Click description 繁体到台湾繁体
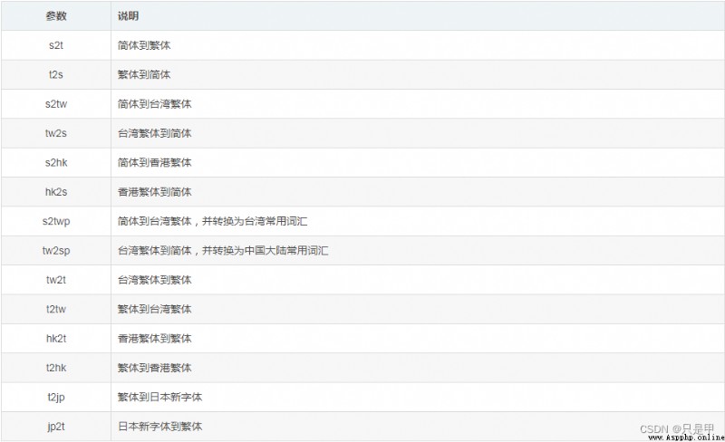Screen dimensions: 725x442 pos(154,309)
